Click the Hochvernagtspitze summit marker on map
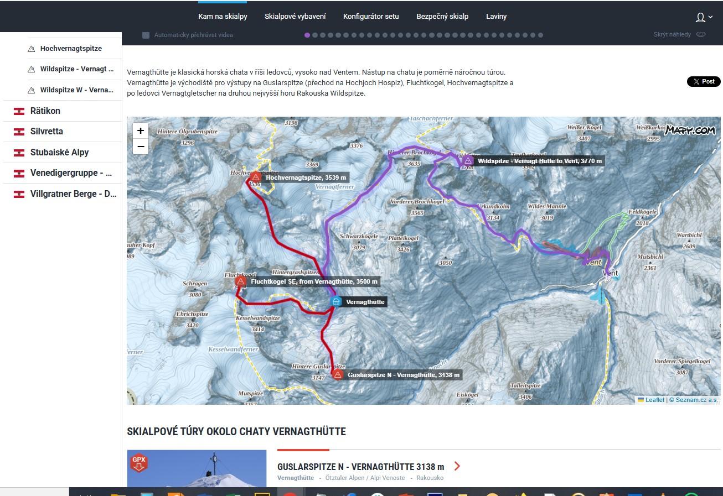The width and height of the screenshot is (723, 496). [256, 177]
